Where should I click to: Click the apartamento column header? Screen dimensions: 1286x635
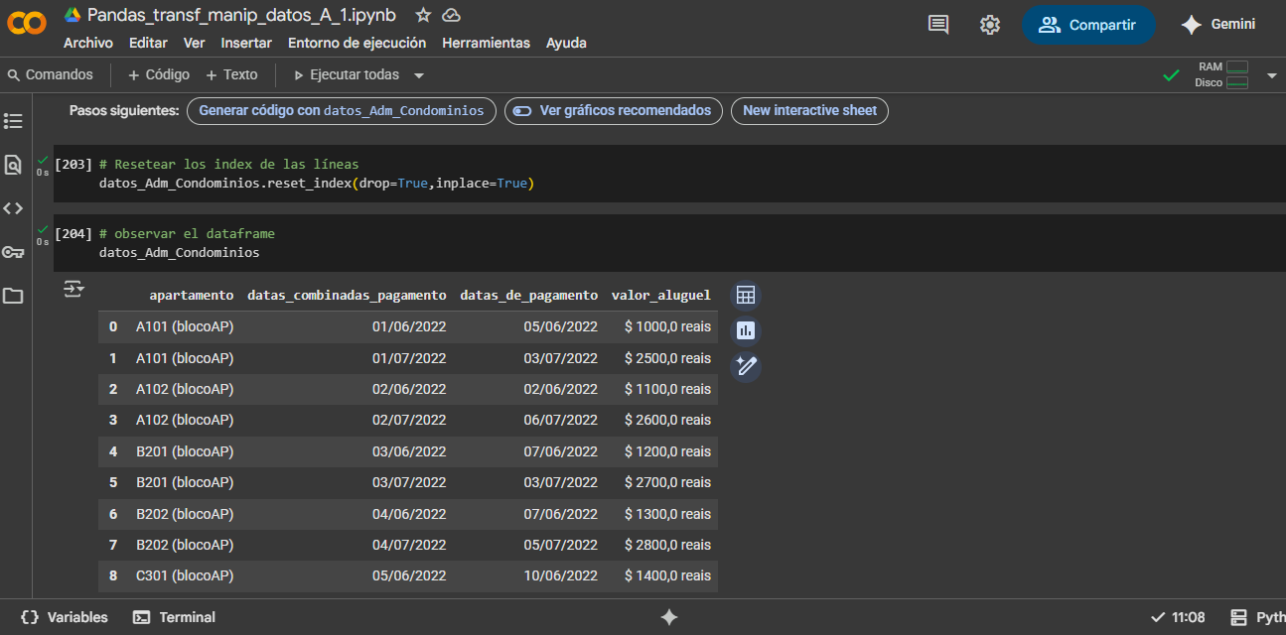coord(192,295)
